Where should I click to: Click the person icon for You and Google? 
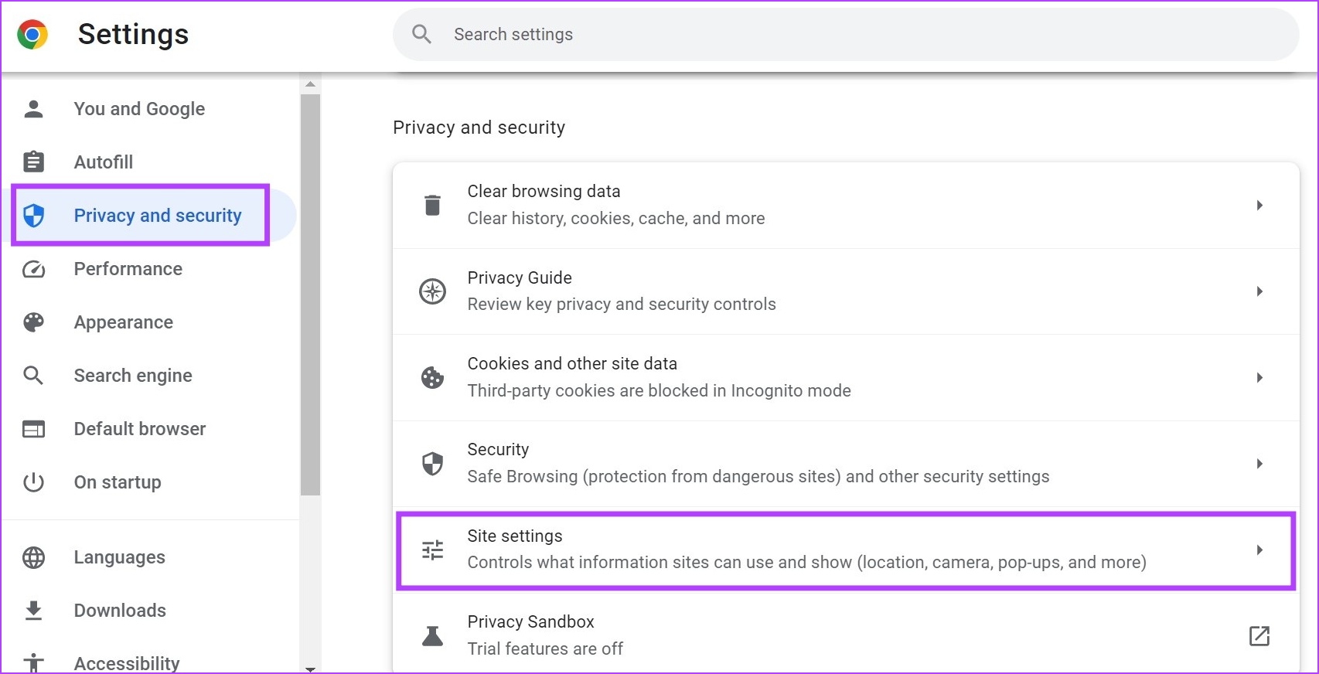[x=33, y=109]
